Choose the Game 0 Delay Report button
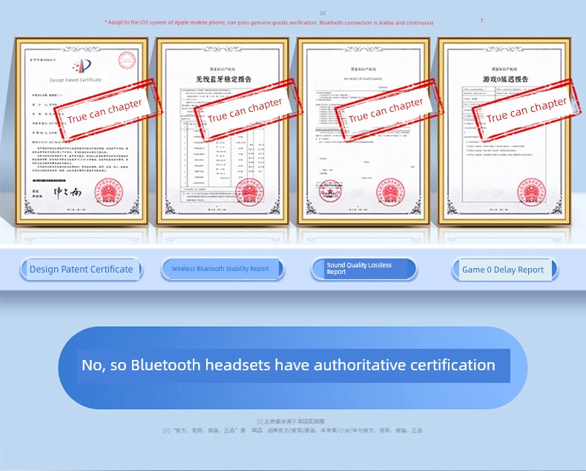The width and height of the screenshot is (586, 471). coord(505,270)
